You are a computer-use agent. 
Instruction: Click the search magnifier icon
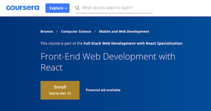pos(77,8)
